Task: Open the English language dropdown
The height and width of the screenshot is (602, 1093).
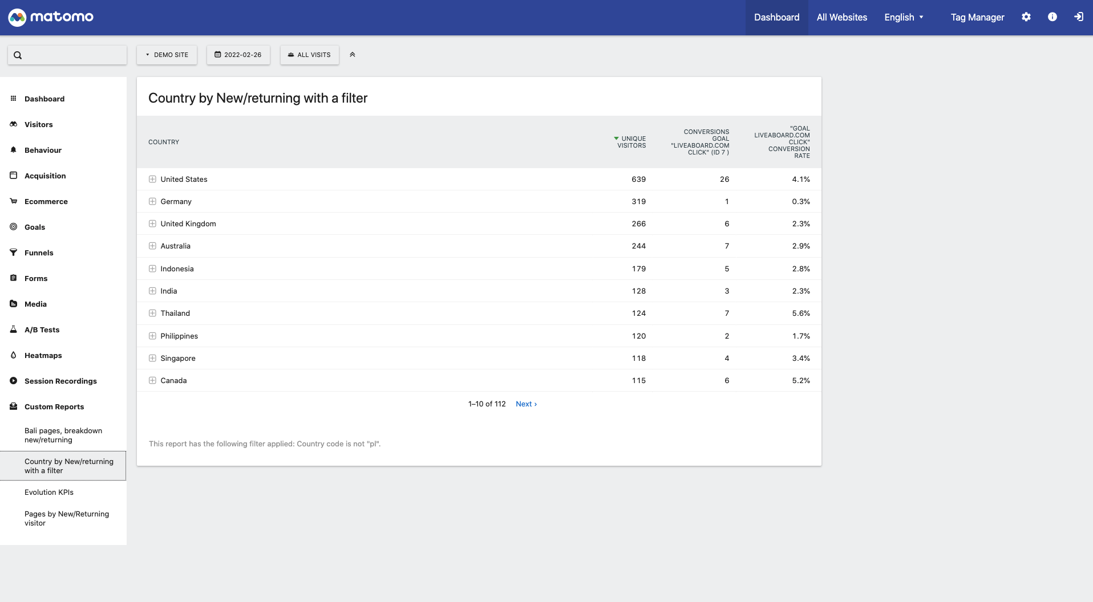Action: pos(904,17)
